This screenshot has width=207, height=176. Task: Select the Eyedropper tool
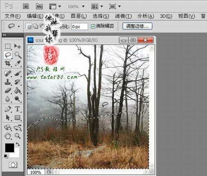point(18,64)
